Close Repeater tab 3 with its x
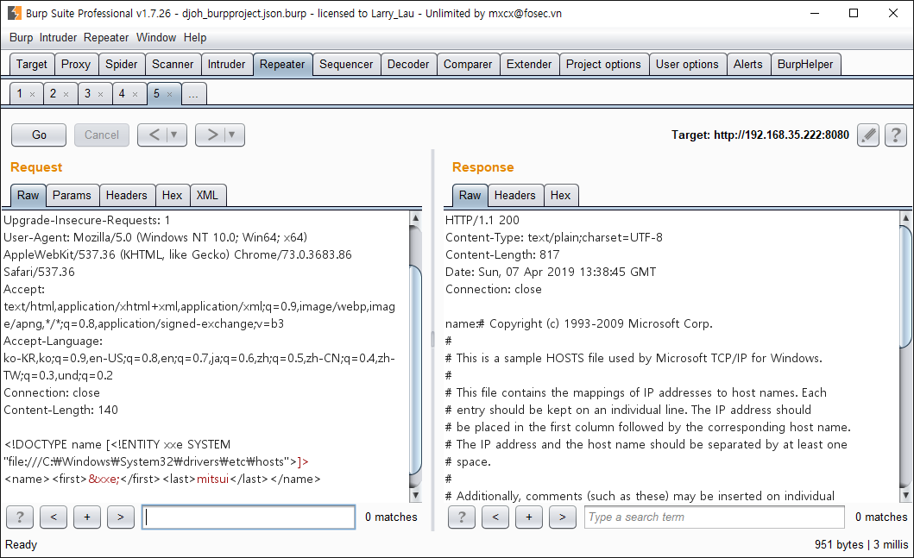This screenshot has height=558, width=914. pyautogui.click(x=100, y=94)
